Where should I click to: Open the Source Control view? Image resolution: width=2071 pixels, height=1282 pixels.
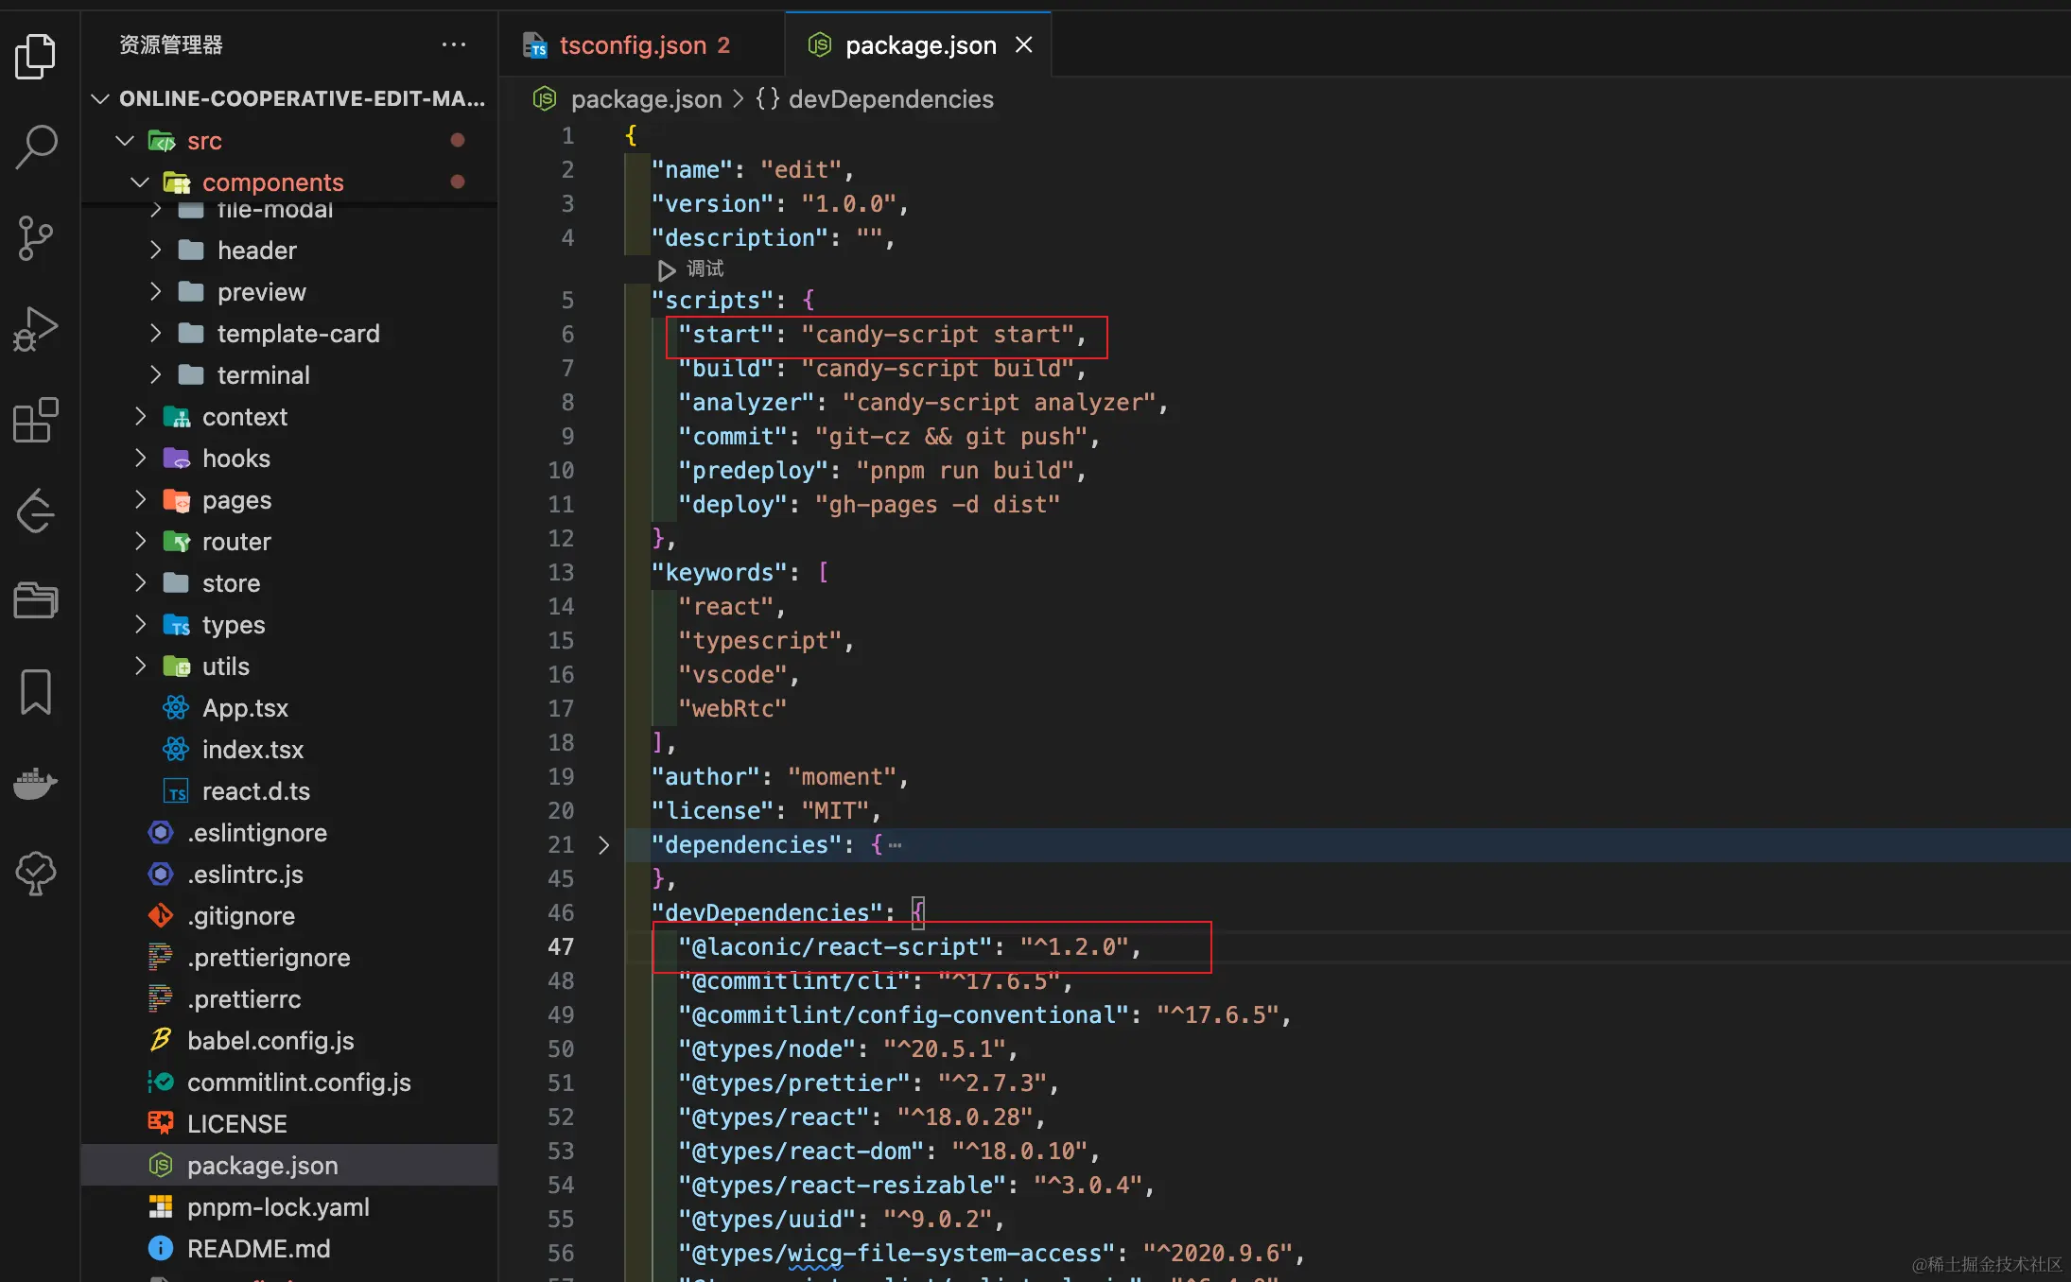(x=36, y=238)
